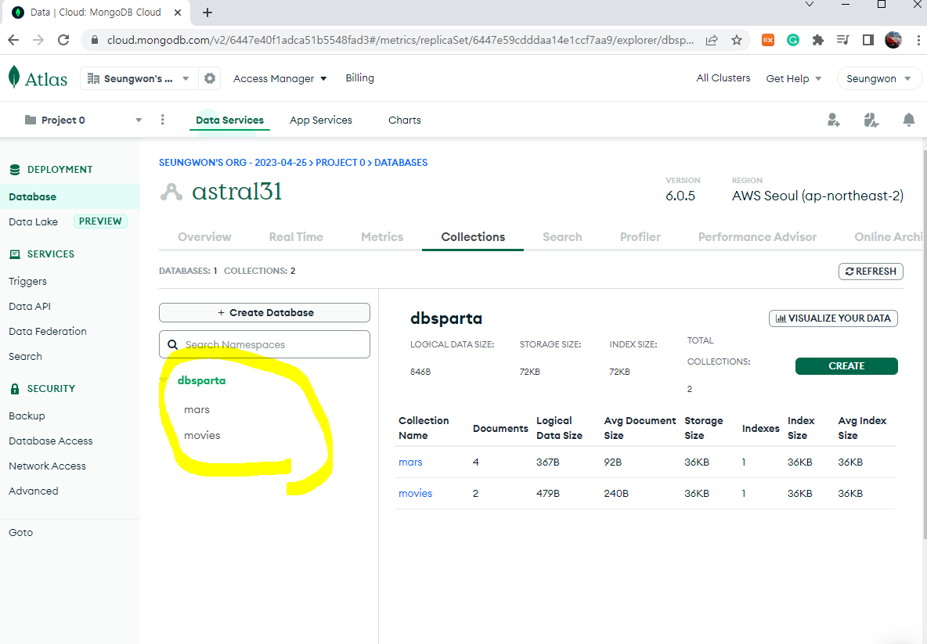Bookmark this page with the star icon

[x=736, y=40]
